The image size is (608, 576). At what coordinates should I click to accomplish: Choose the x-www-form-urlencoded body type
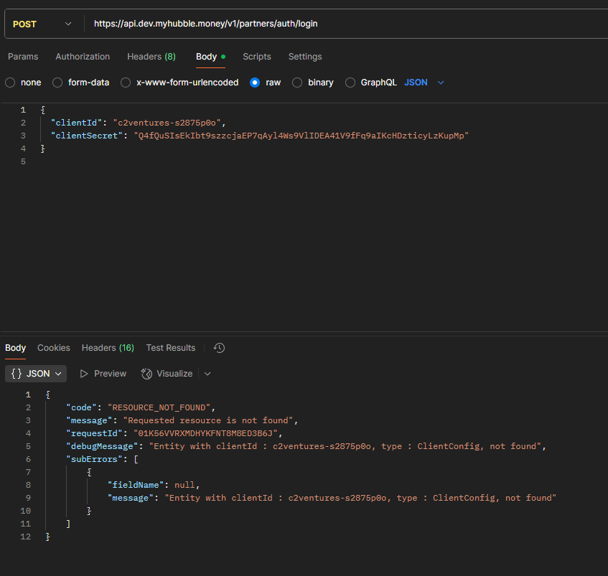(126, 82)
